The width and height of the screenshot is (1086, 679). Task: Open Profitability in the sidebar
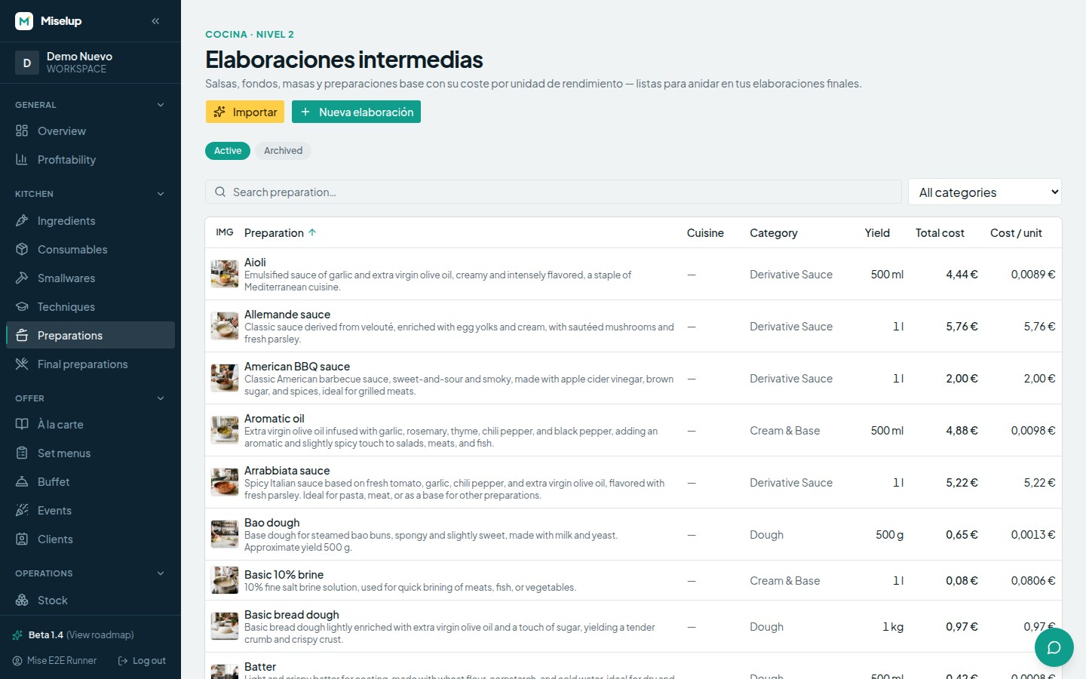click(x=90, y=160)
